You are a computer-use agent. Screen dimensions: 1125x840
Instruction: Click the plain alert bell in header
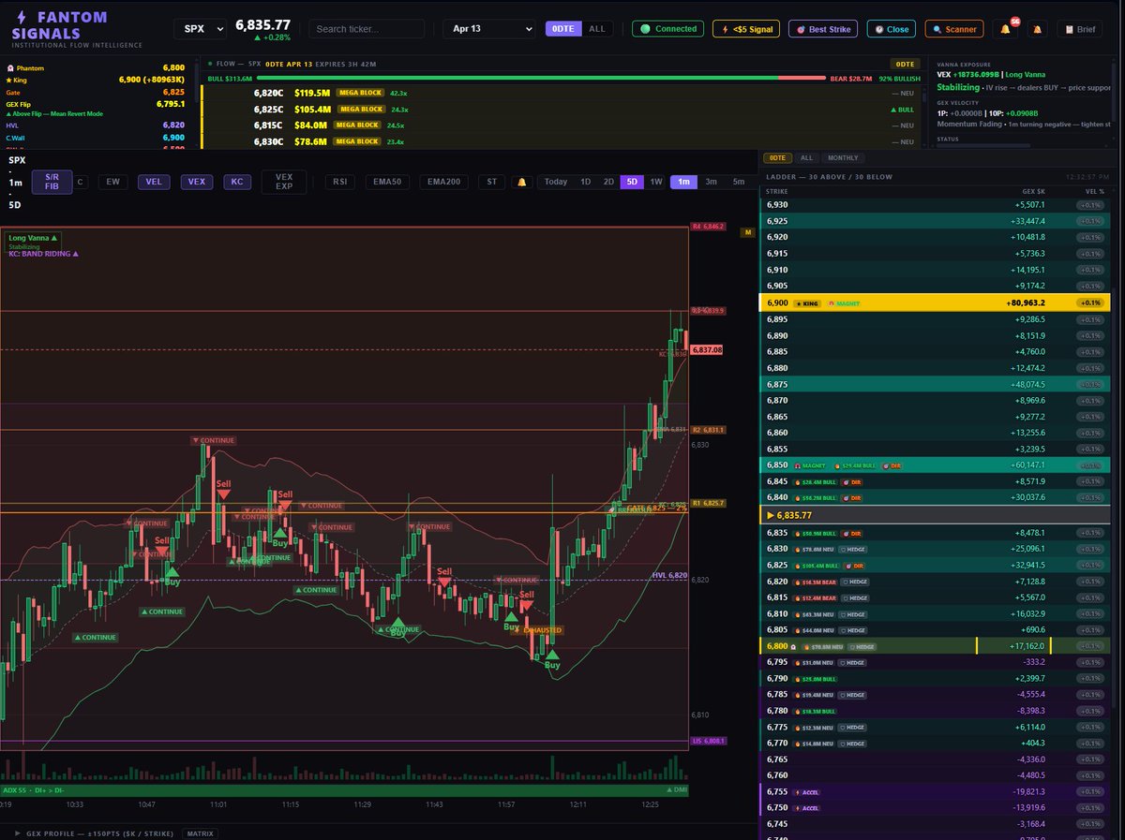point(1037,29)
